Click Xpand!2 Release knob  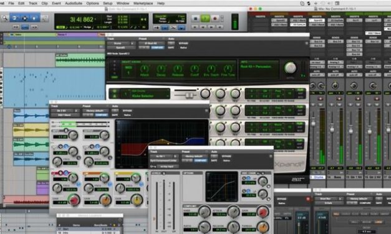coord(178,68)
